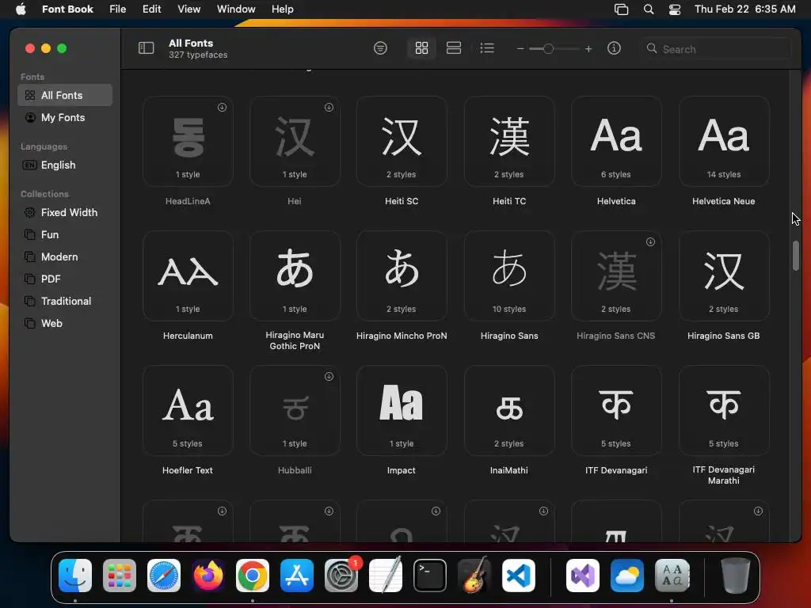The width and height of the screenshot is (811, 608).
Task: Launch GarageBand from the Dock
Action: (474, 576)
